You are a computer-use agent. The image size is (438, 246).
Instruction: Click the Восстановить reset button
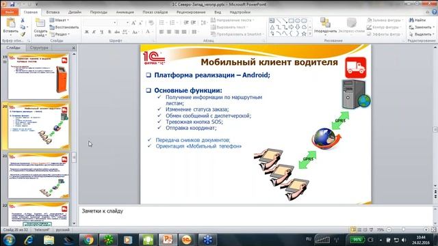[x=64, y=27]
